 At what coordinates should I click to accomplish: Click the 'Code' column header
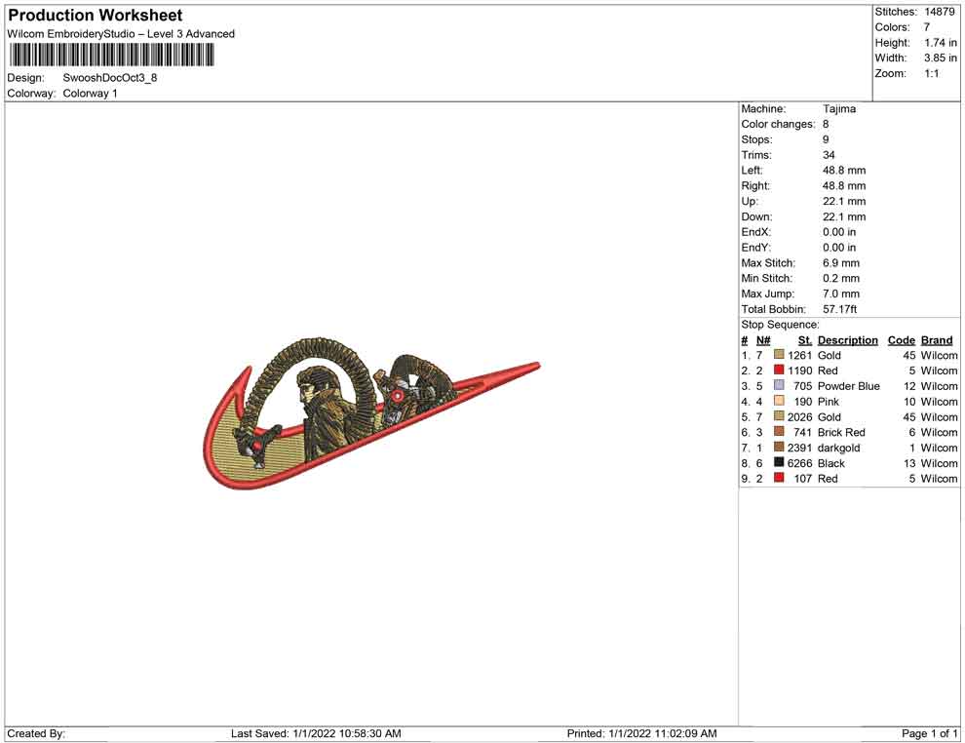(x=901, y=340)
